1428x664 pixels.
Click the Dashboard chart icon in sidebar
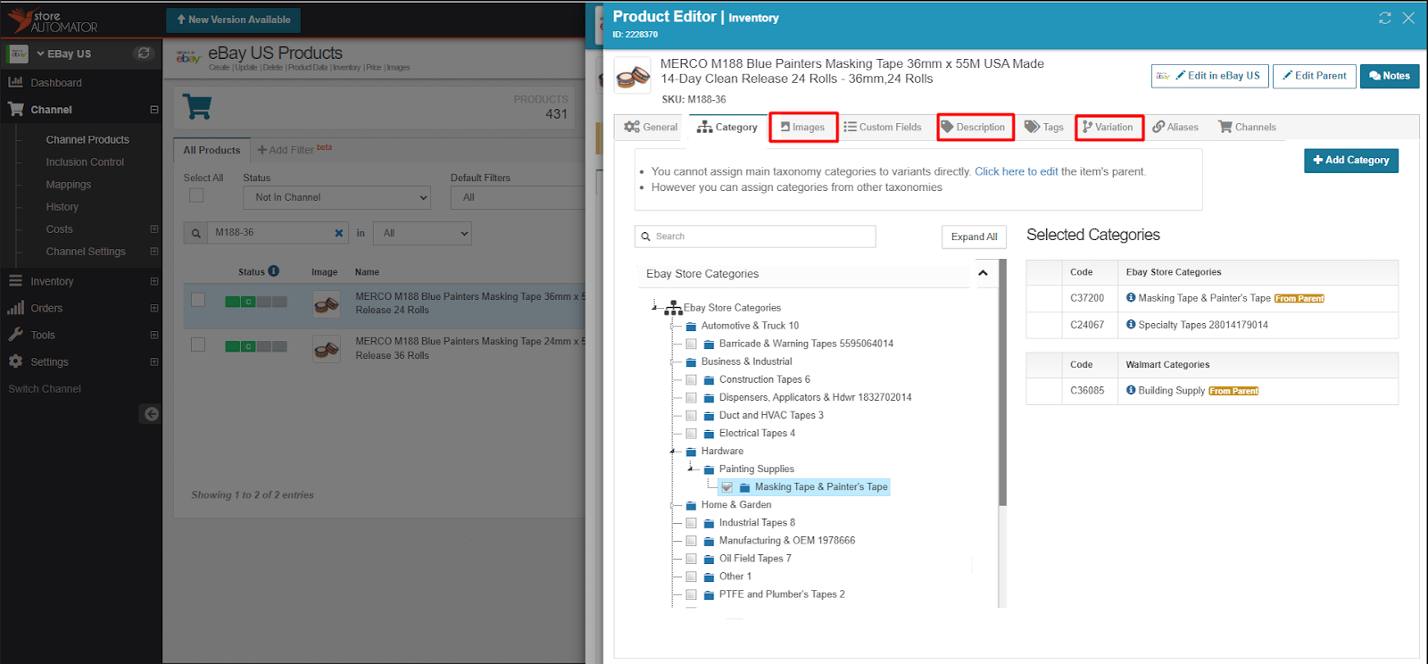click(x=15, y=82)
